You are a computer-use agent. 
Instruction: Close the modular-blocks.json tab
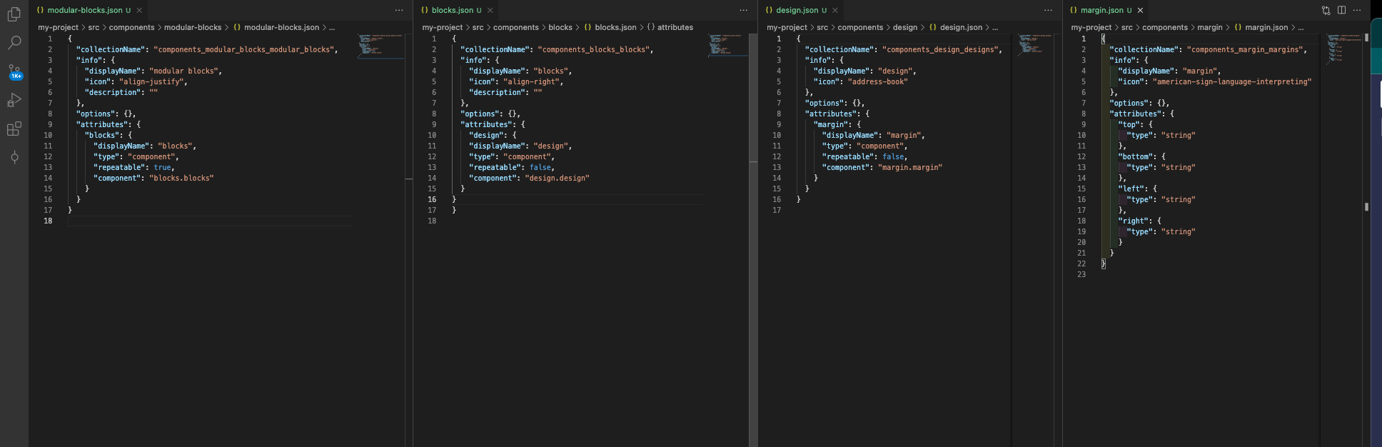139,10
